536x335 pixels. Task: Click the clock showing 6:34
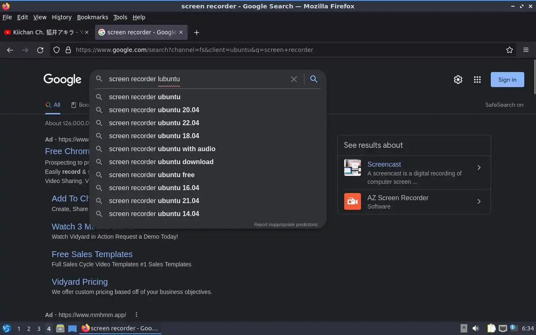click(x=528, y=328)
